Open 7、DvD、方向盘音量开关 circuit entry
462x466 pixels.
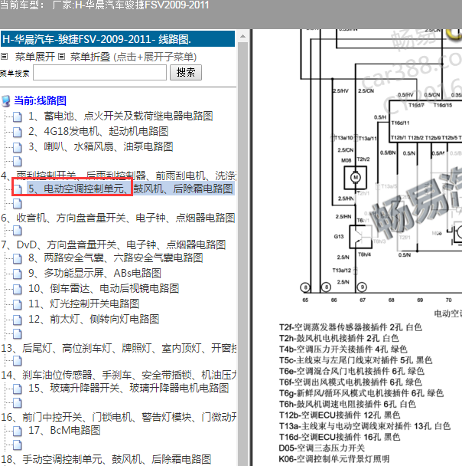113,245
